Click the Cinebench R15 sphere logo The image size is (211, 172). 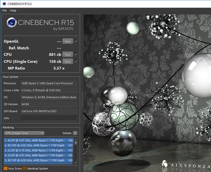click(11, 22)
